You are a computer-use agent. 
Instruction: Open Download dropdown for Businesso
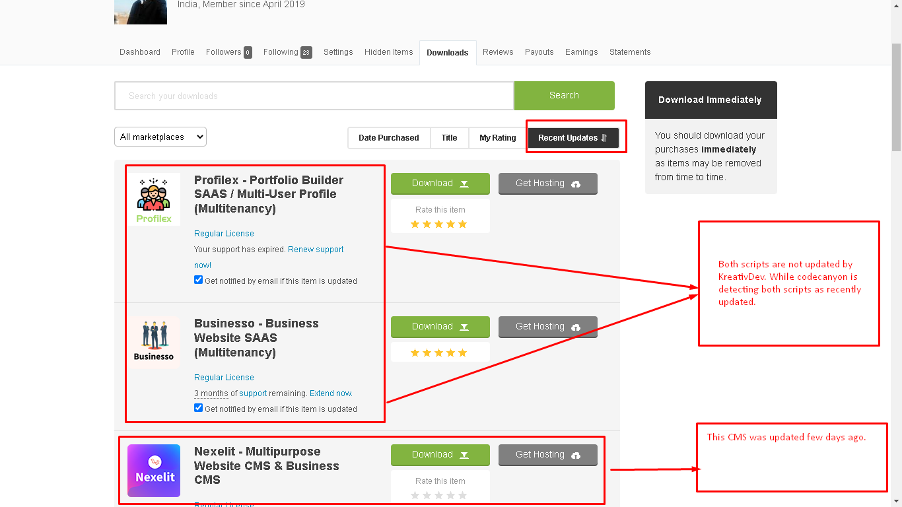(x=440, y=327)
